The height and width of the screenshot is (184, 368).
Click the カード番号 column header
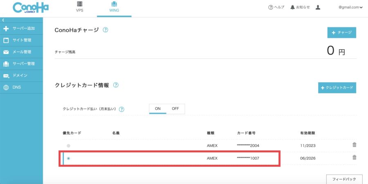click(246, 133)
